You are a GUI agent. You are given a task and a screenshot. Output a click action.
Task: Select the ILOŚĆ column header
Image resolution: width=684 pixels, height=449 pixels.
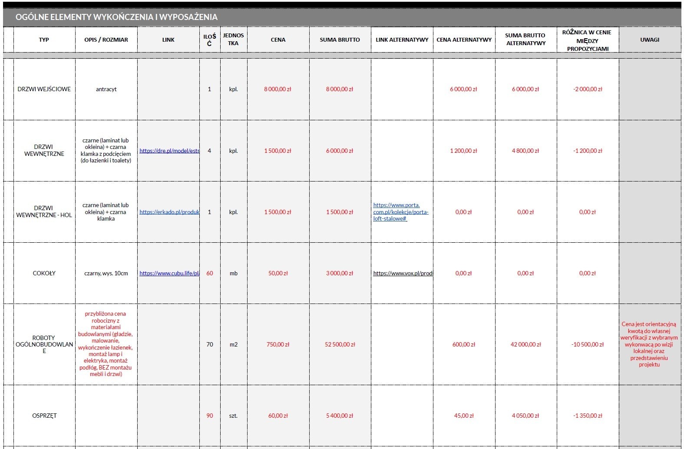tap(210, 40)
